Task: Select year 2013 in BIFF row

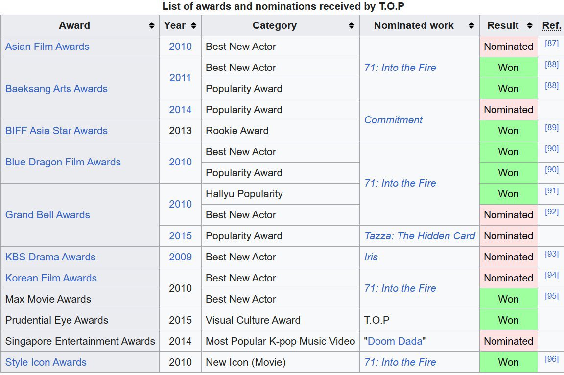Action: click(x=180, y=131)
